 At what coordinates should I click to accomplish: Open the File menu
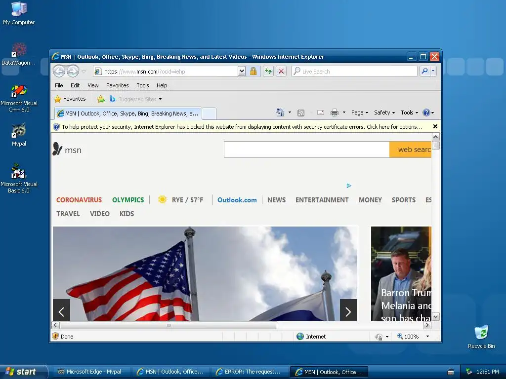[x=59, y=85]
